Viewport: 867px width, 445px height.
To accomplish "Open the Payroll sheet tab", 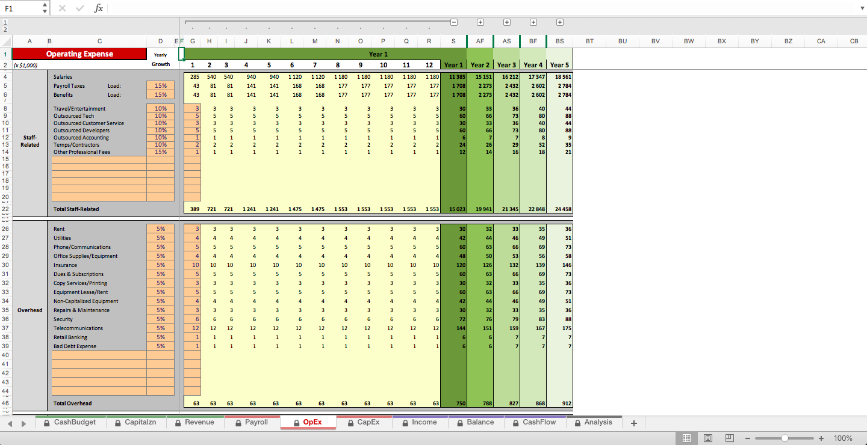I will (251, 422).
